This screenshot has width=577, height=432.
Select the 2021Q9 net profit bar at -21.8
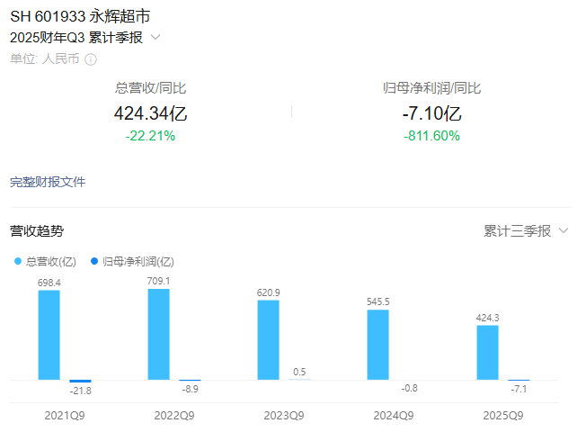[x=81, y=382]
